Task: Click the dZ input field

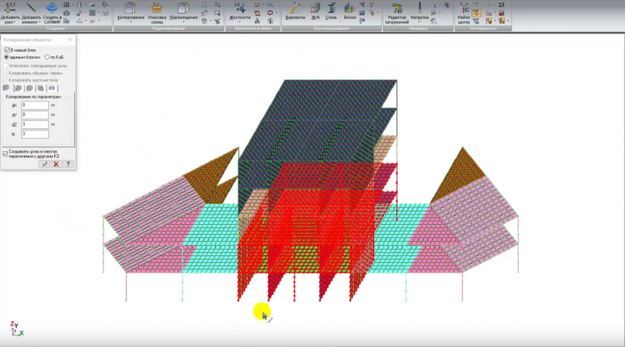Action: click(x=35, y=124)
